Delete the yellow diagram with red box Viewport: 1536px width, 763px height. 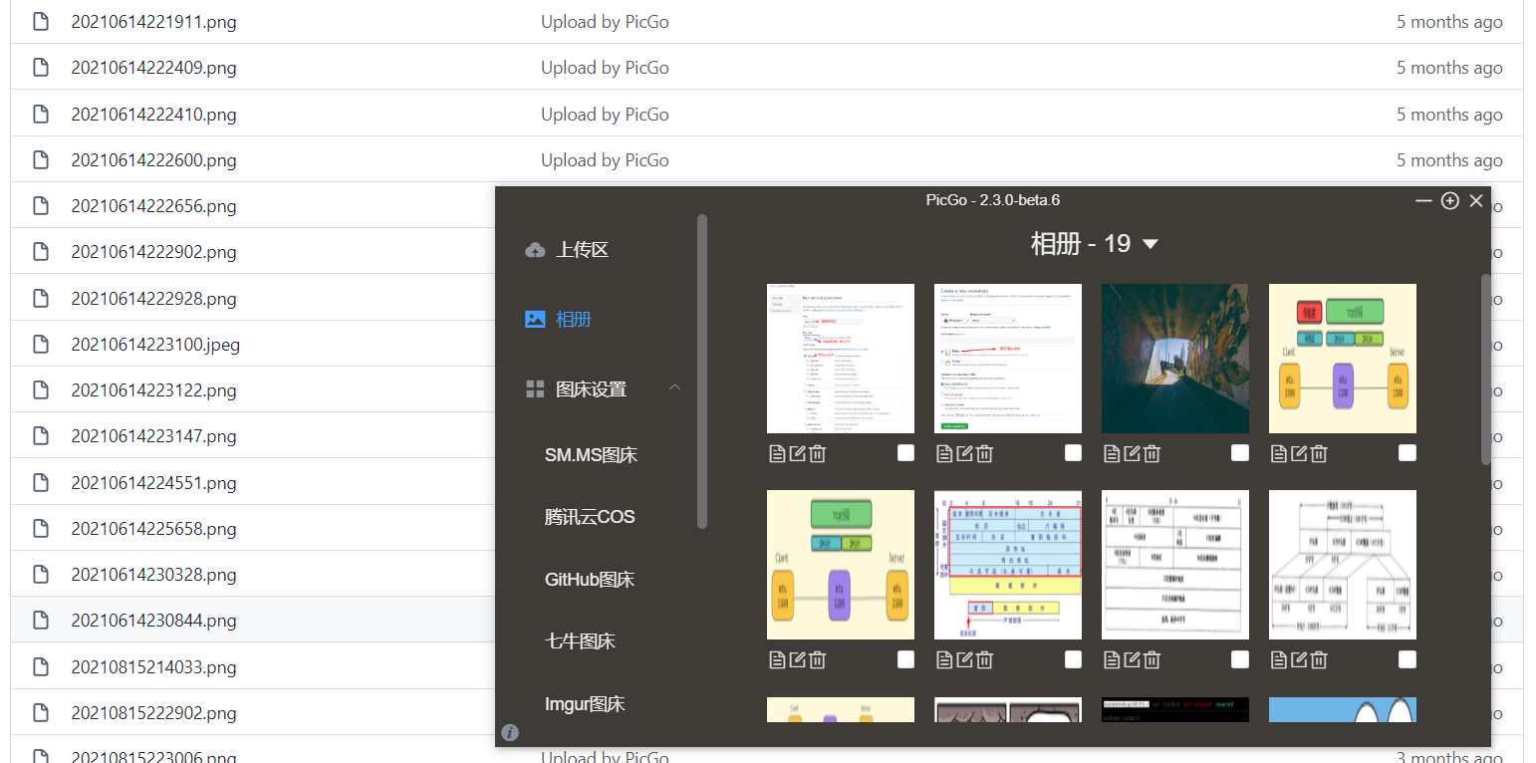click(x=1319, y=454)
